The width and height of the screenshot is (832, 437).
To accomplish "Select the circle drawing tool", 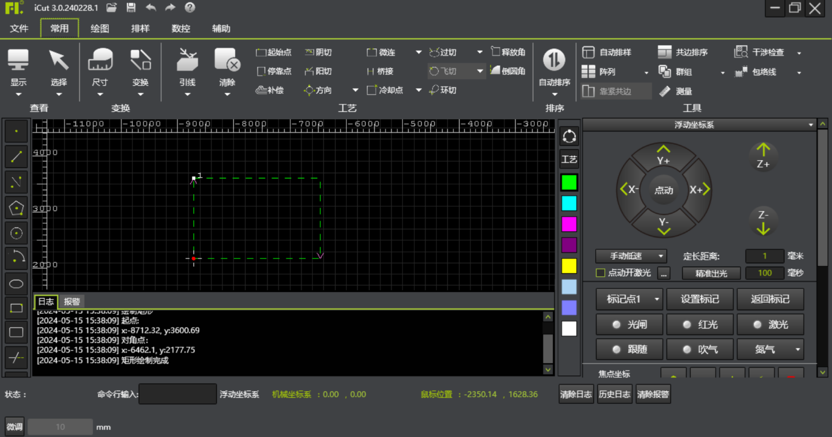I will pyautogui.click(x=16, y=233).
